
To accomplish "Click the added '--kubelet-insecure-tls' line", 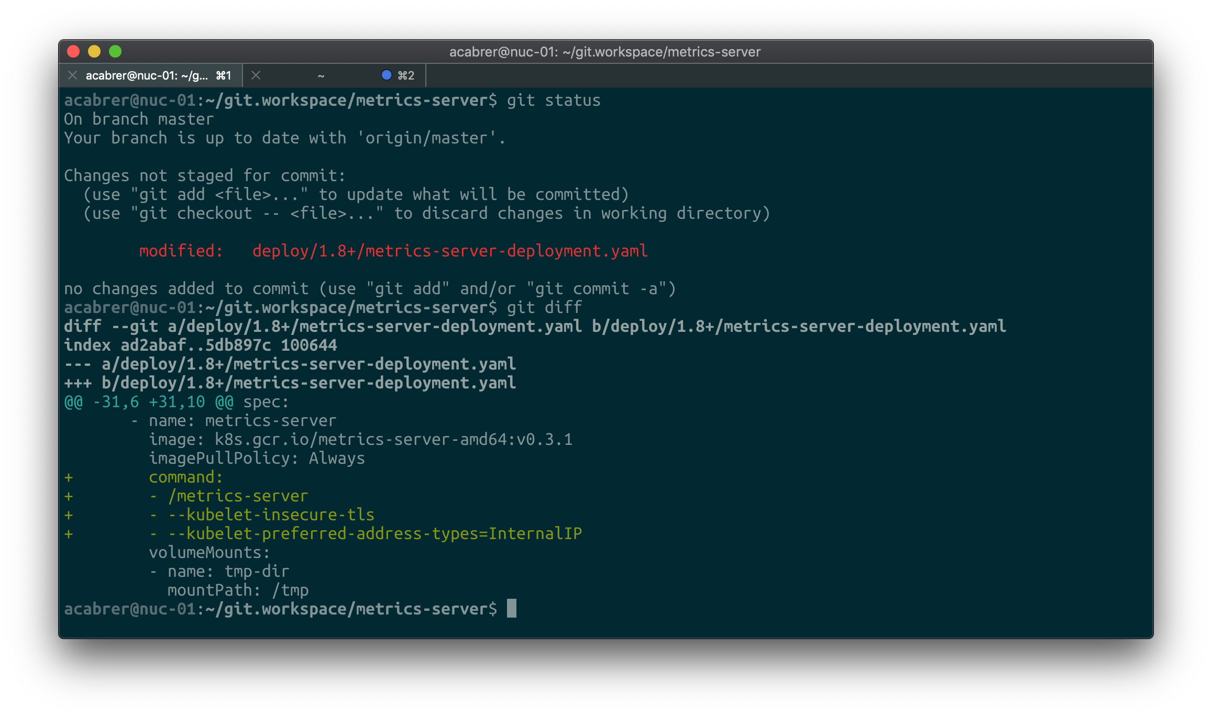I will (261, 514).
